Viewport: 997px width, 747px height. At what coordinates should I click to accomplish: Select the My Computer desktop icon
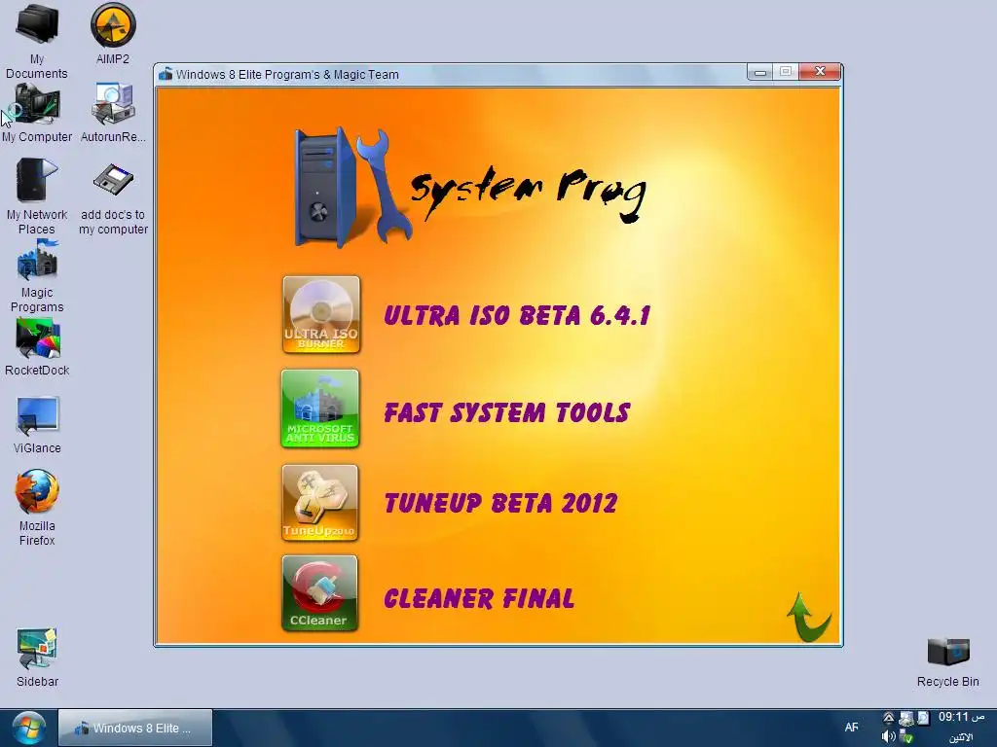(x=37, y=113)
